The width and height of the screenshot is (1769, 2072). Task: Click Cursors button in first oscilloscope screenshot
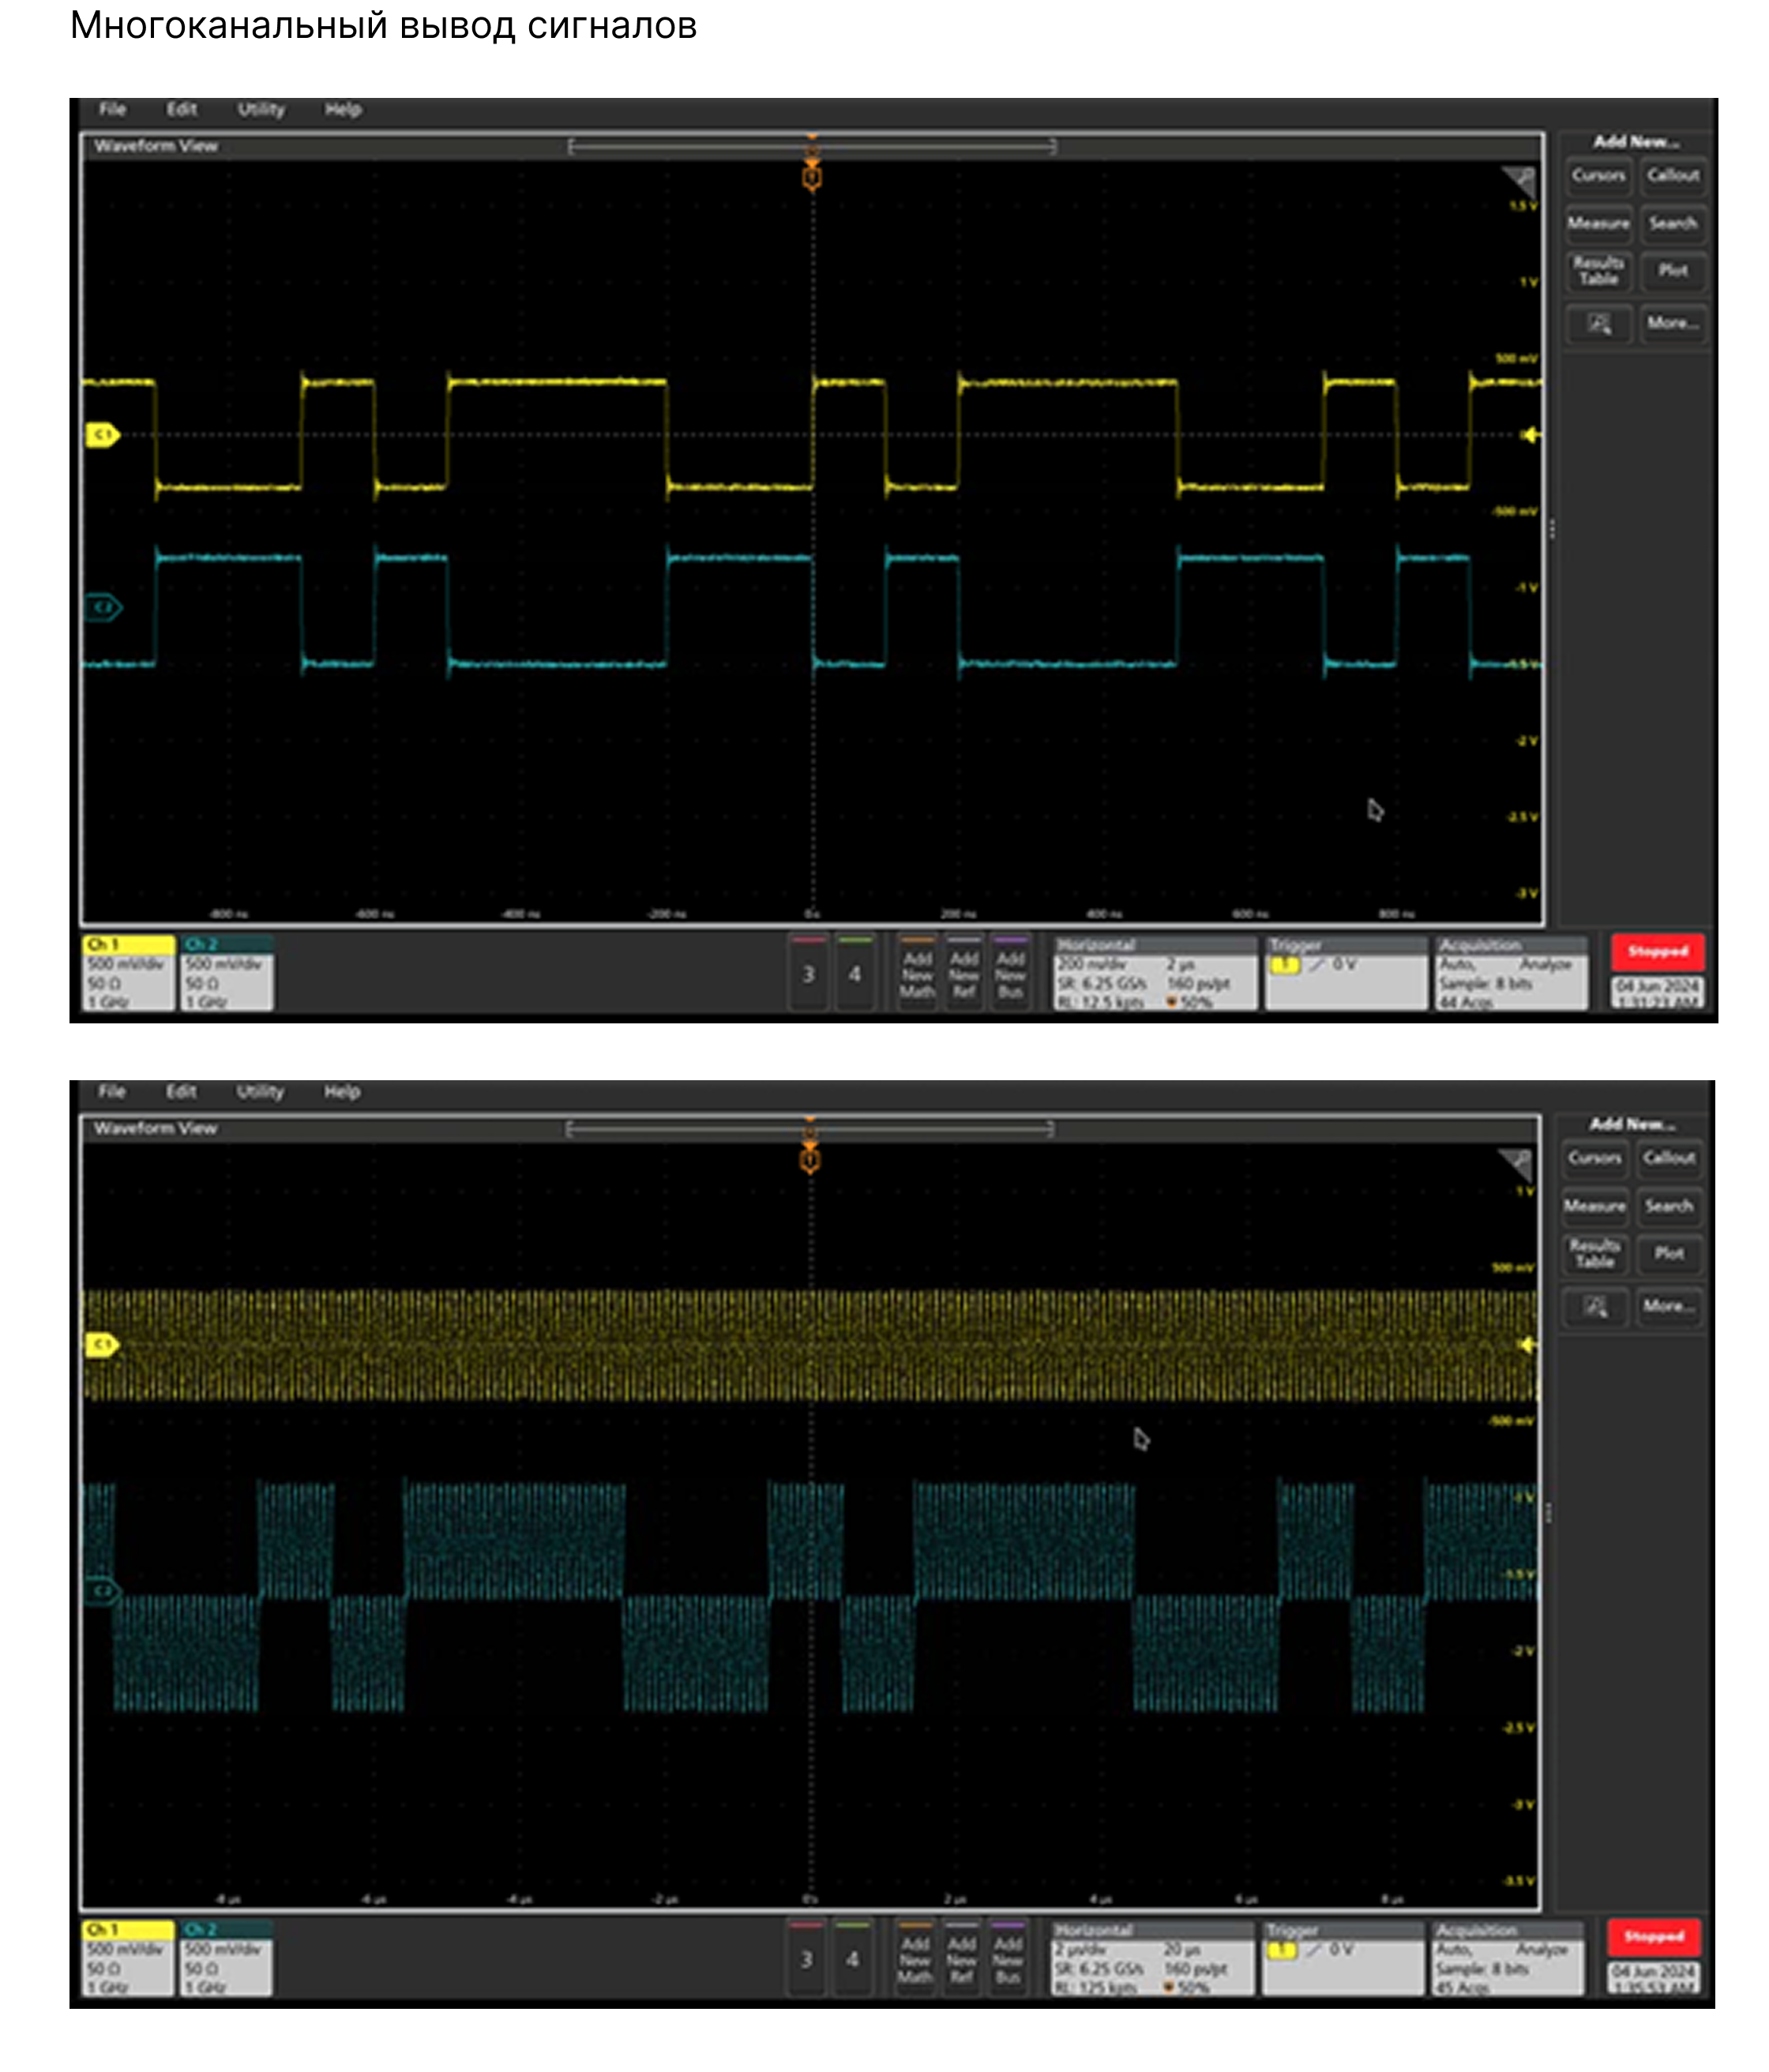coord(1598,176)
